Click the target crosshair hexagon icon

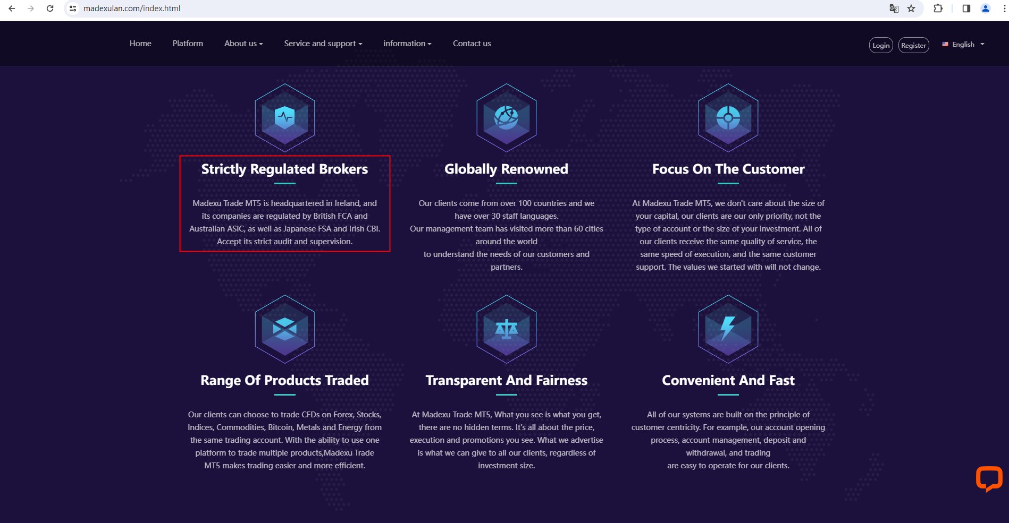tap(728, 117)
